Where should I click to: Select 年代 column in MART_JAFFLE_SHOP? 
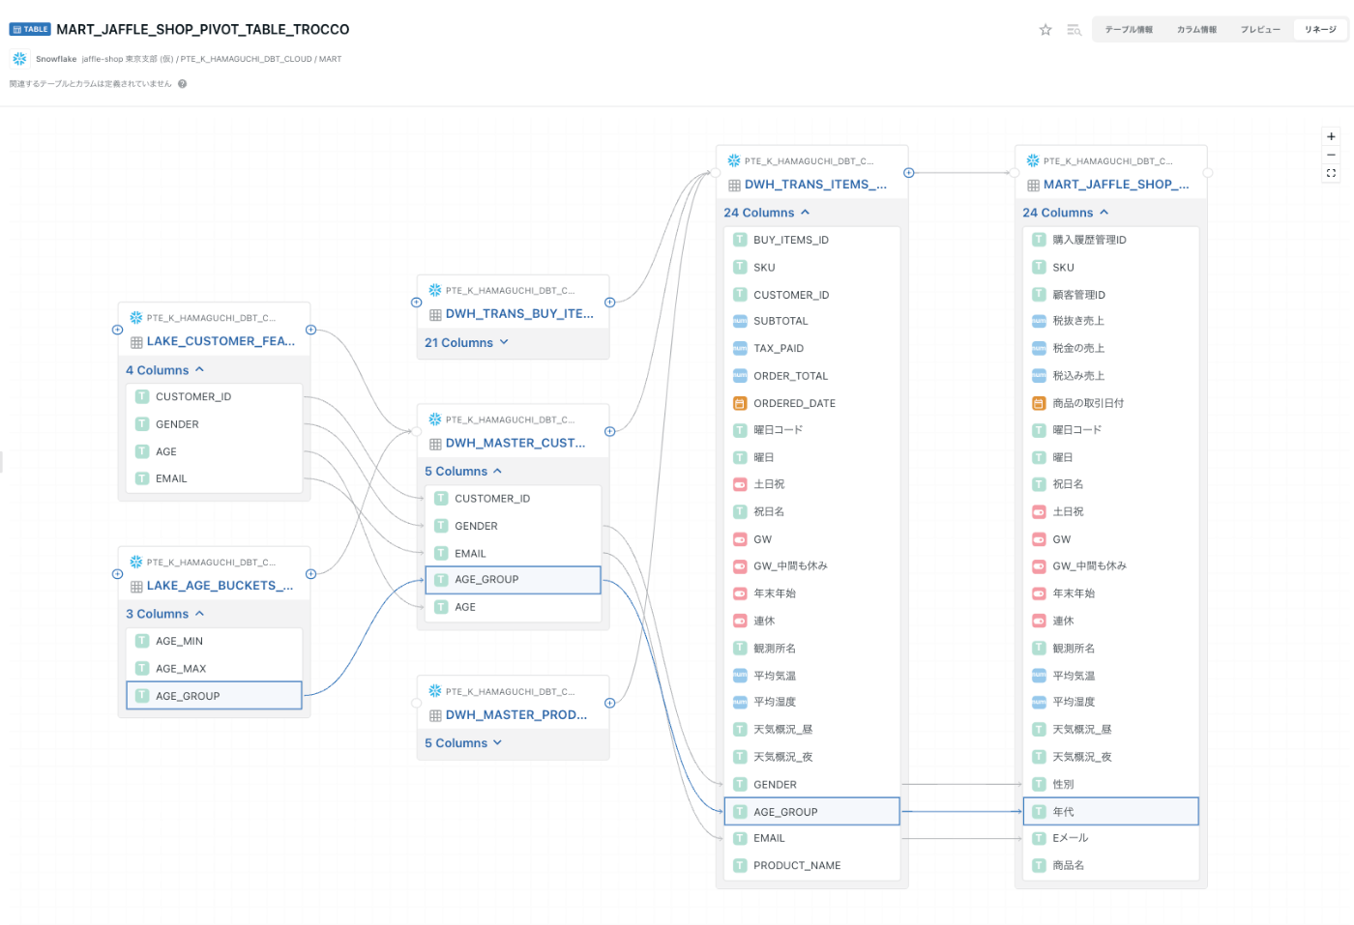coord(1110,812)
